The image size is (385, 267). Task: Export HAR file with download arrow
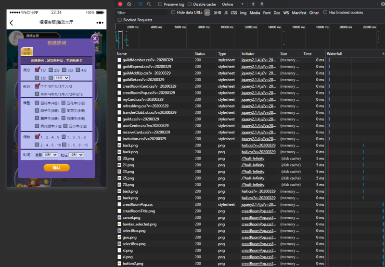click(x=262, y=4)
